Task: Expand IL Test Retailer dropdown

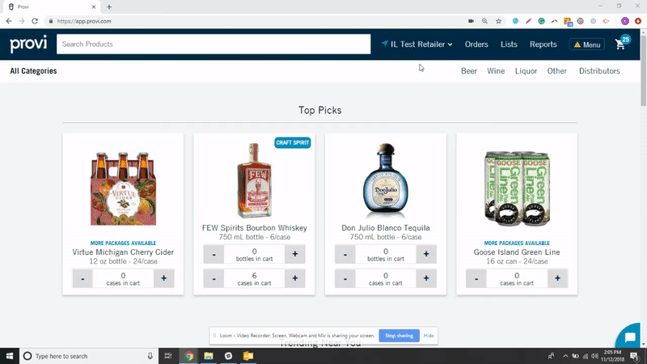Action: [417, 44]
